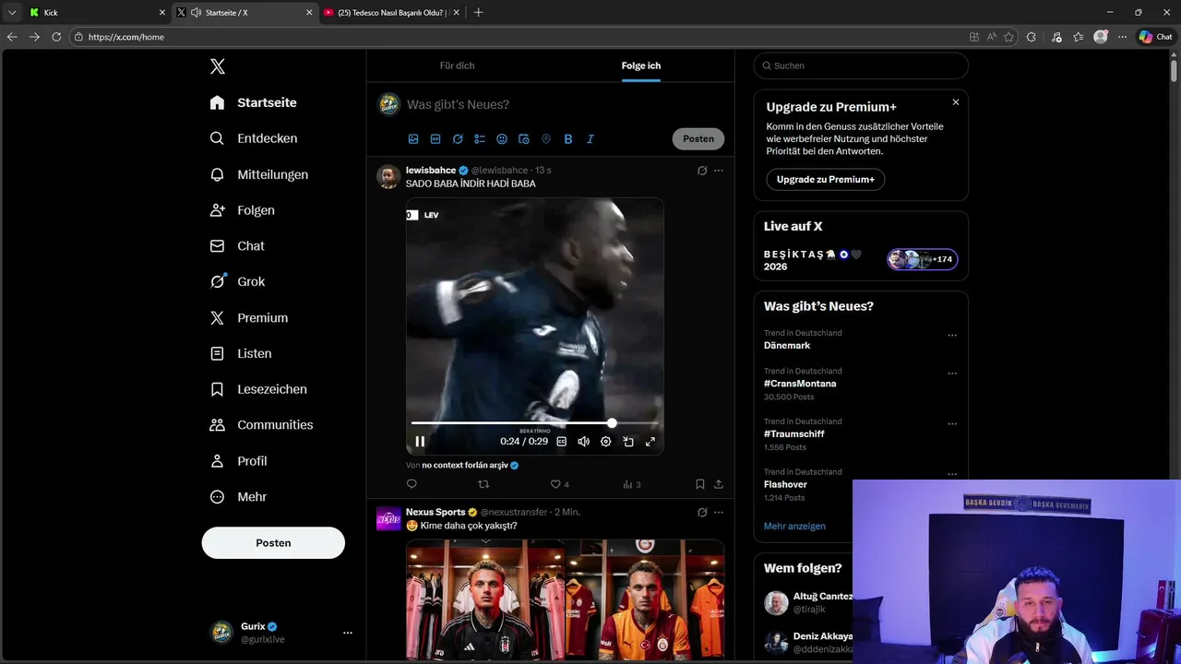Seek using the video progress bar
1181x664 pixels.
pos(535,423)
